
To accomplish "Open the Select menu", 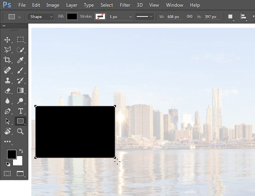I will pos(107,5).
